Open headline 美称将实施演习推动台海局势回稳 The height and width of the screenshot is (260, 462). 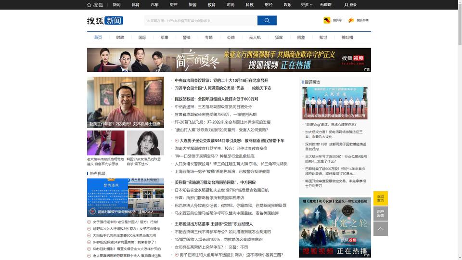215,182
